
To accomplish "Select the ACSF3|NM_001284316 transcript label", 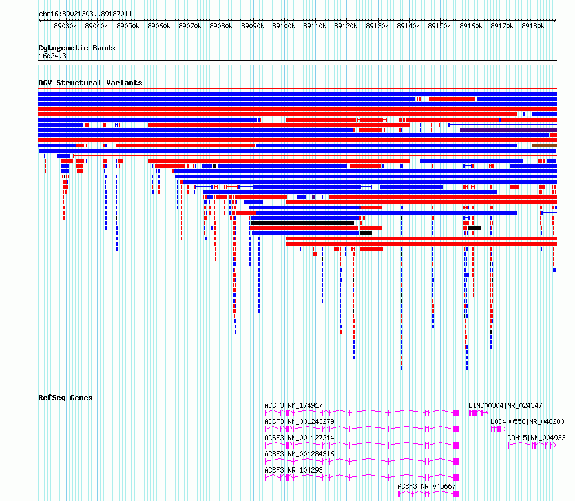I will point(299,454).
